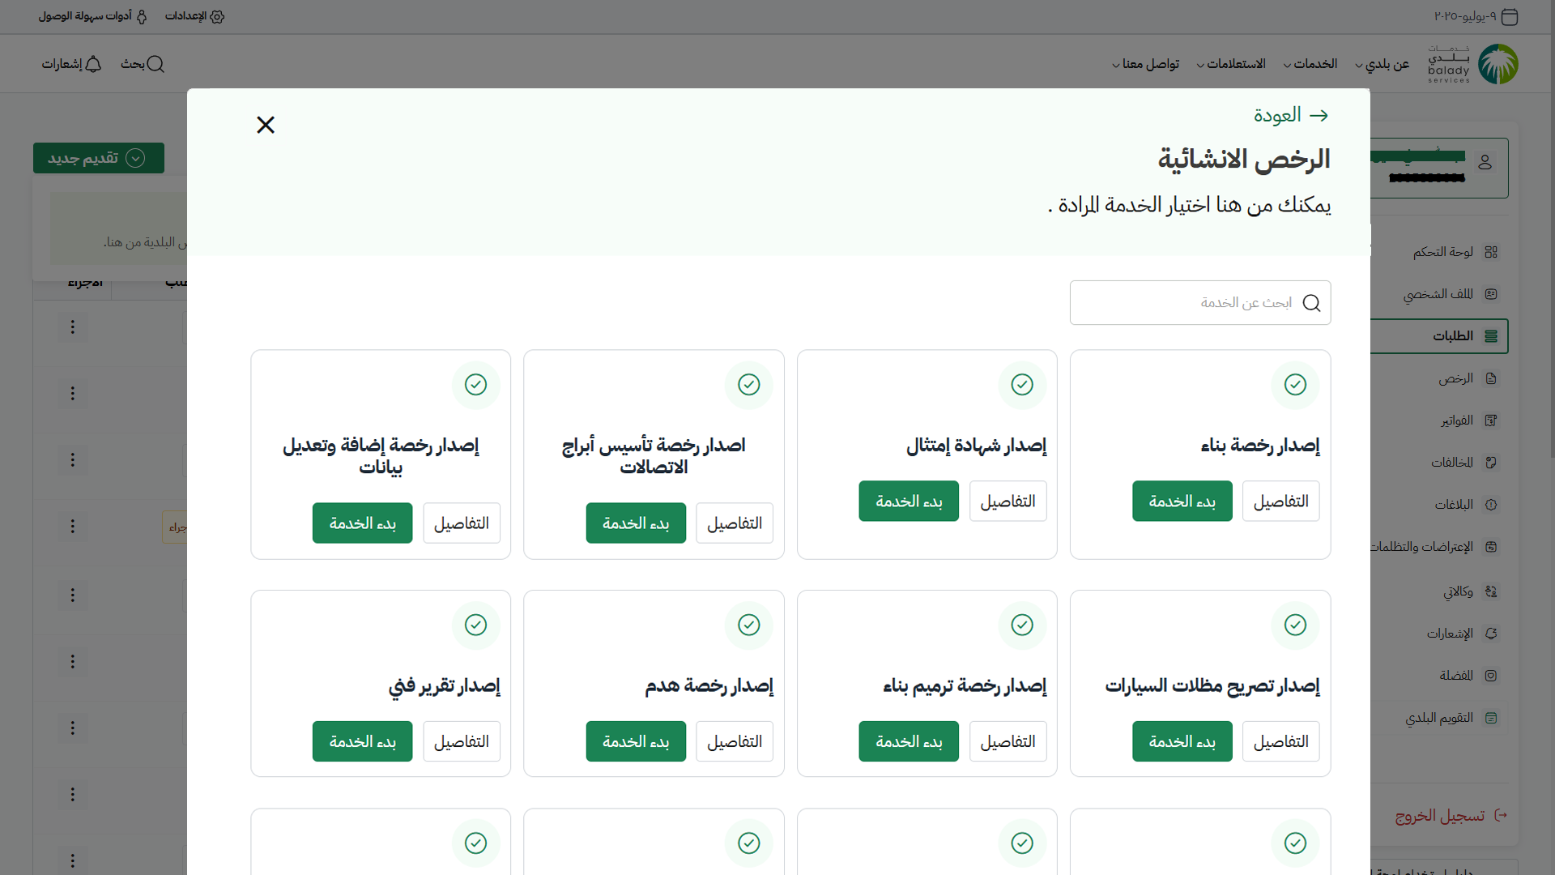Click the settings gear icon at top
This screenshot has height=875, width=1555.
[217, 16]
